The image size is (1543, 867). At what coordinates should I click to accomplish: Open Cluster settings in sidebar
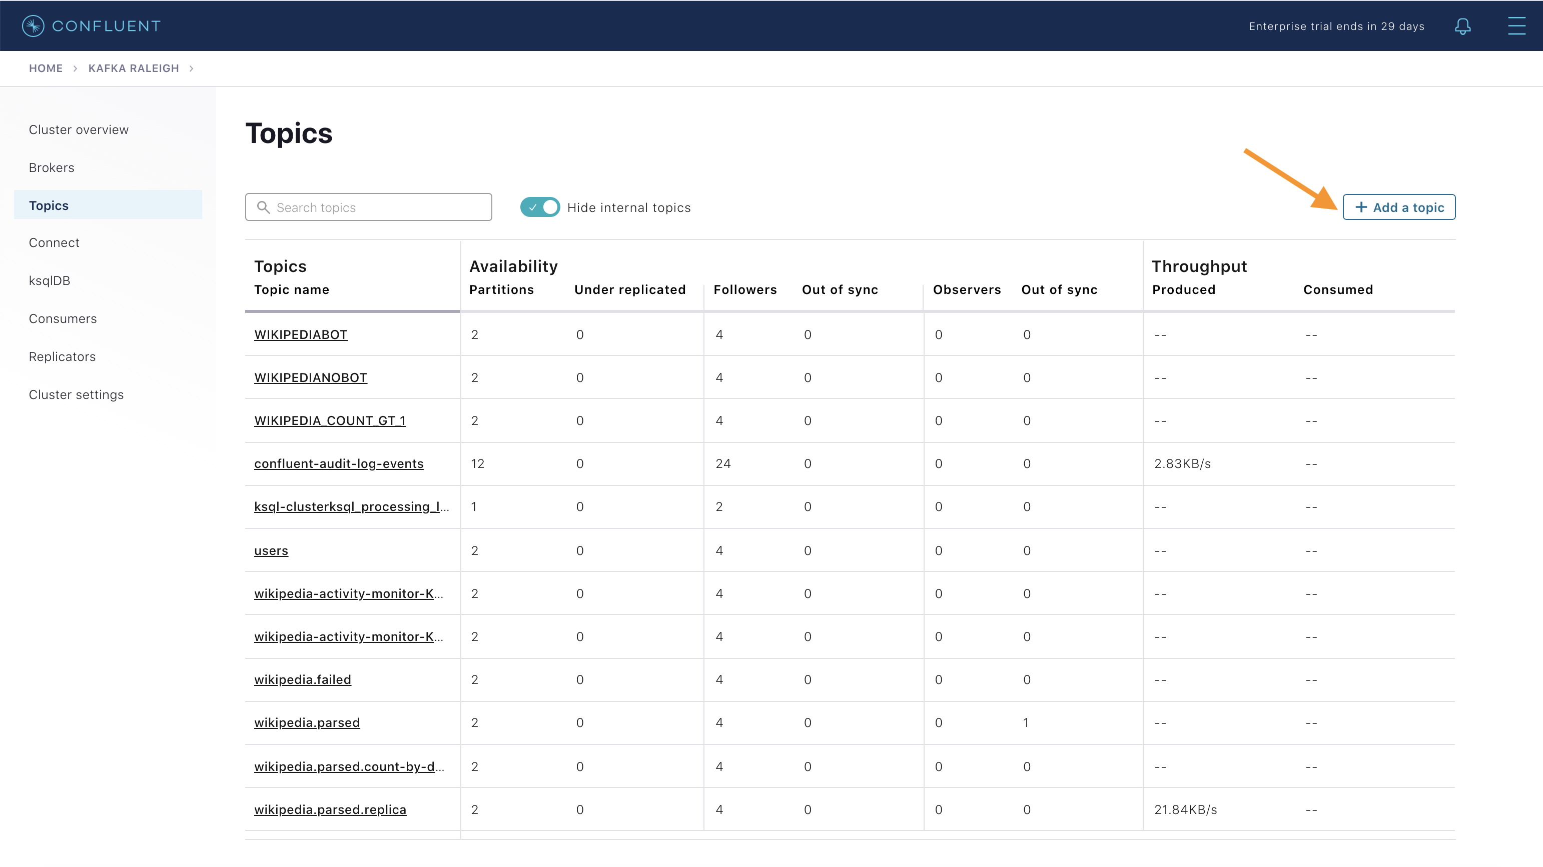[x=76, y=394]
